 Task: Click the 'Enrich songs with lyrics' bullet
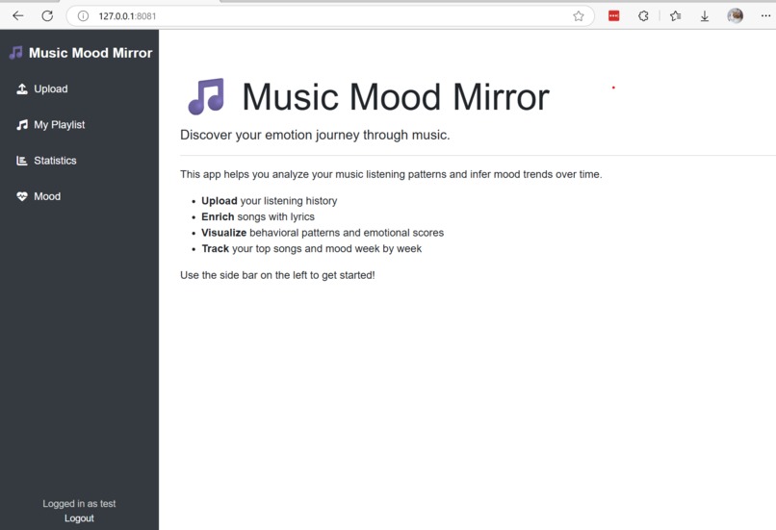pos(258,216)
